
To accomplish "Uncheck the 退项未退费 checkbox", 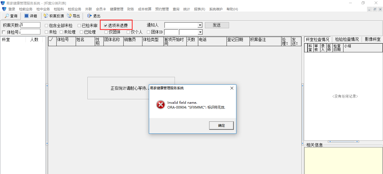I will 105,25.
